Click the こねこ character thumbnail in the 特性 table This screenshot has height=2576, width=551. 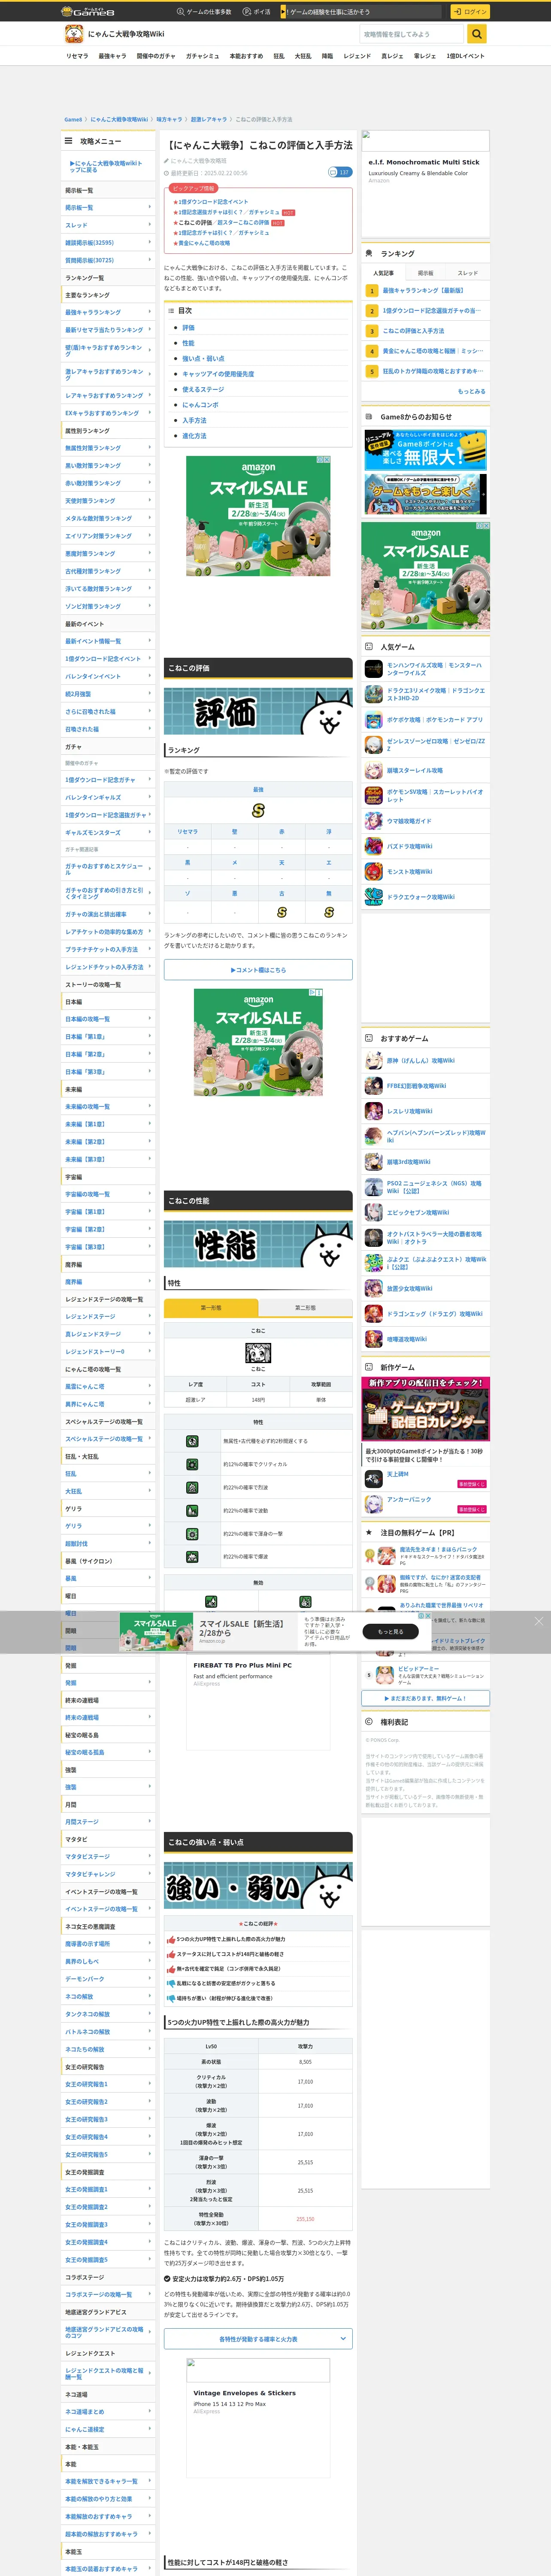(x=258, y=1353)
